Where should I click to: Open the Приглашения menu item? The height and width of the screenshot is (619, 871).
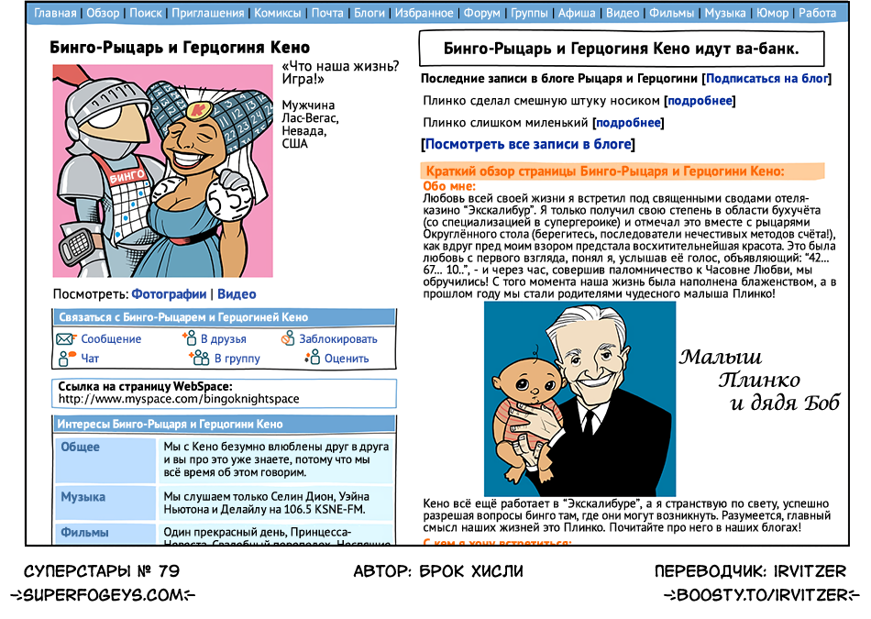click(x=208, y=13)
